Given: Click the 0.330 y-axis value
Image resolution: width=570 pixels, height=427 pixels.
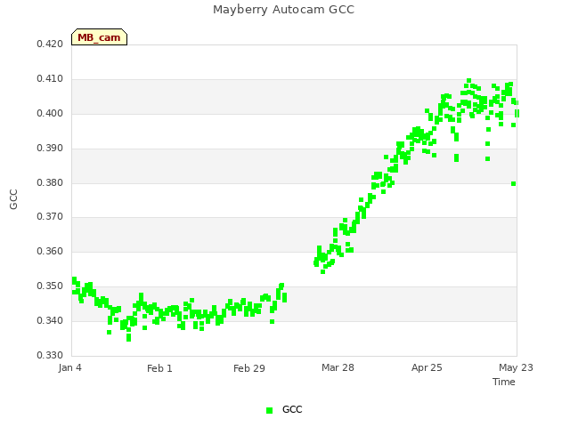Looking at the screenshot, I should [x=50, y=355].
